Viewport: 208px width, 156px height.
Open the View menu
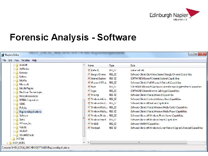pyautogui.click(x=16, y=60)
